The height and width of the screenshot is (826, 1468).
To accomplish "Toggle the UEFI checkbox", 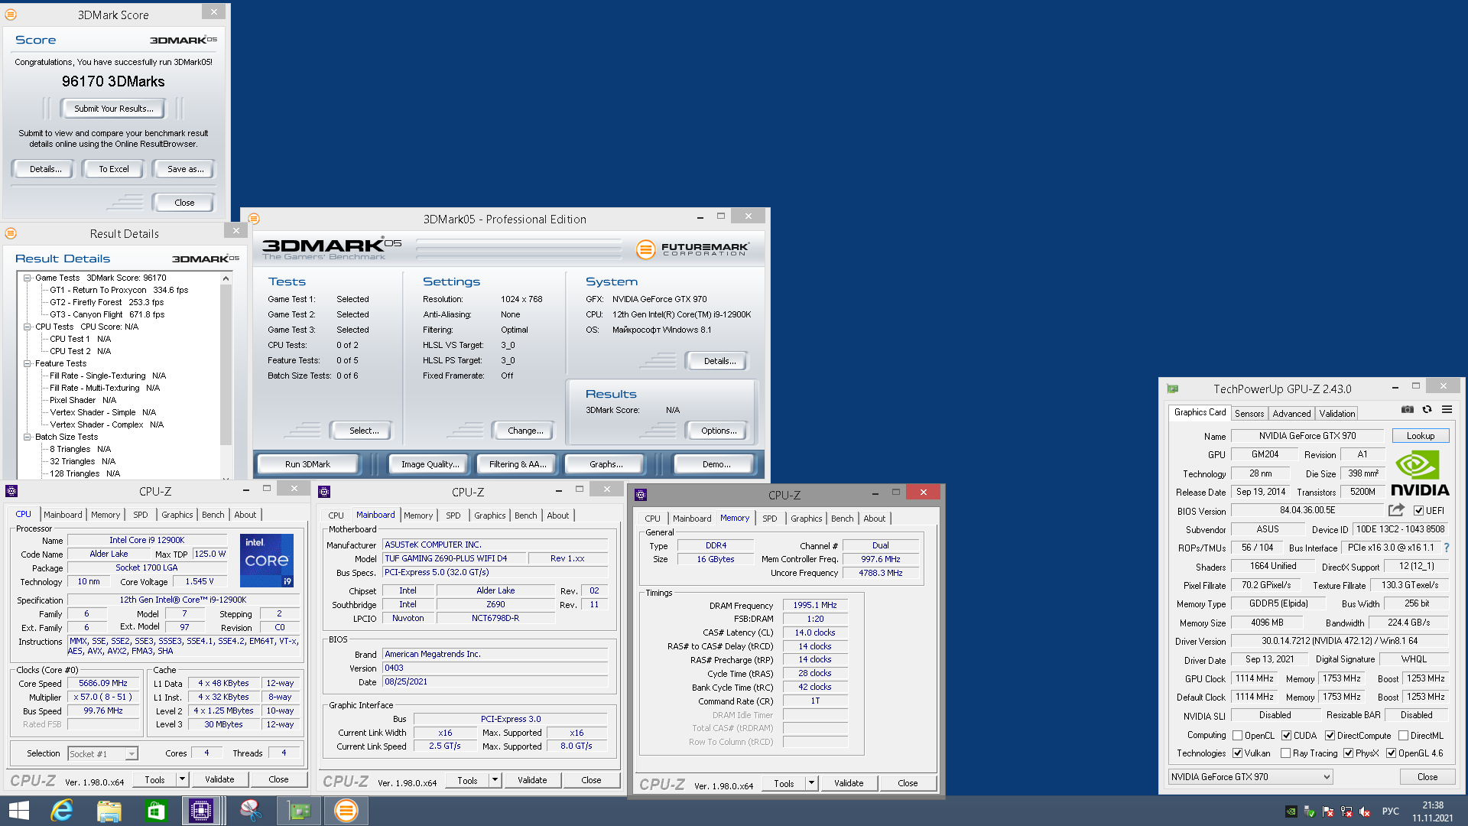I will click(1418, 511).
